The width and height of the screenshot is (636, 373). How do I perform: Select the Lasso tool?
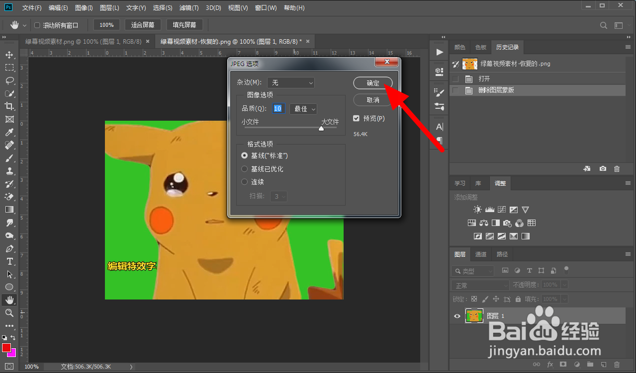9,80
